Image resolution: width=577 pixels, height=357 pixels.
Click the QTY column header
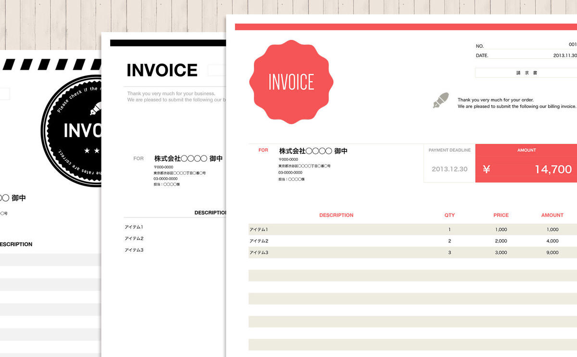[450, 215]
